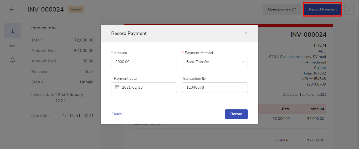The image size is (359, 149).
Task: Click the INV-000024 title in the header
Action: point(46,9)
